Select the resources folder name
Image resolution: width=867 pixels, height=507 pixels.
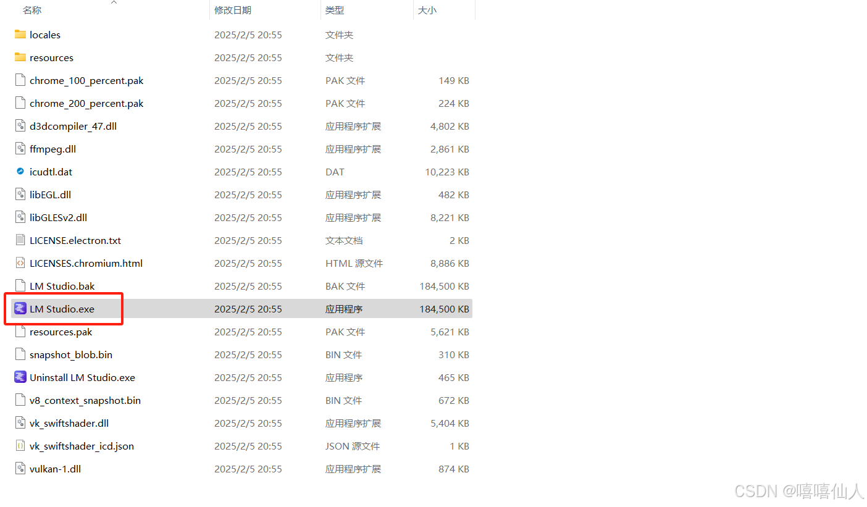(51, 58)
